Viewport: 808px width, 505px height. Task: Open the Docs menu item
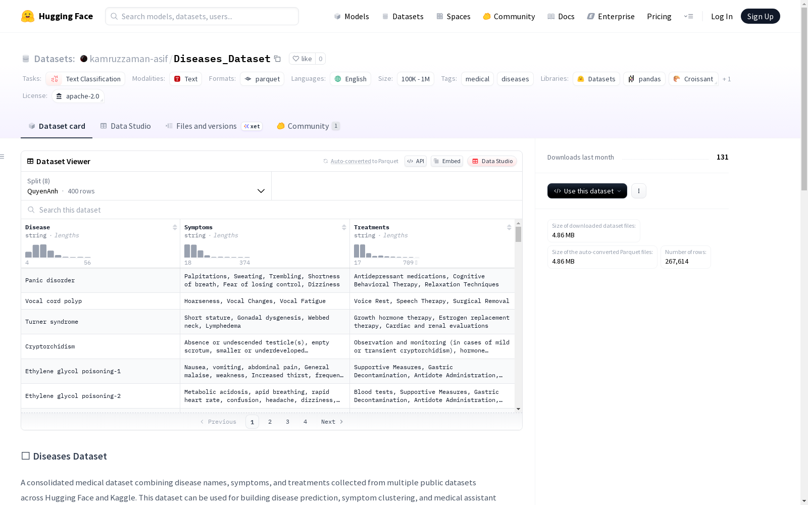(x=561, y=16)
